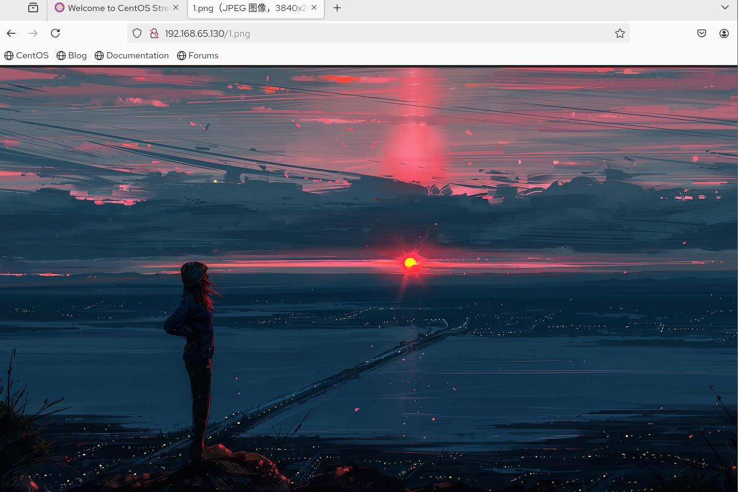
Task: Bookmark this page with the star icon
Action: (x=619, y=33)
